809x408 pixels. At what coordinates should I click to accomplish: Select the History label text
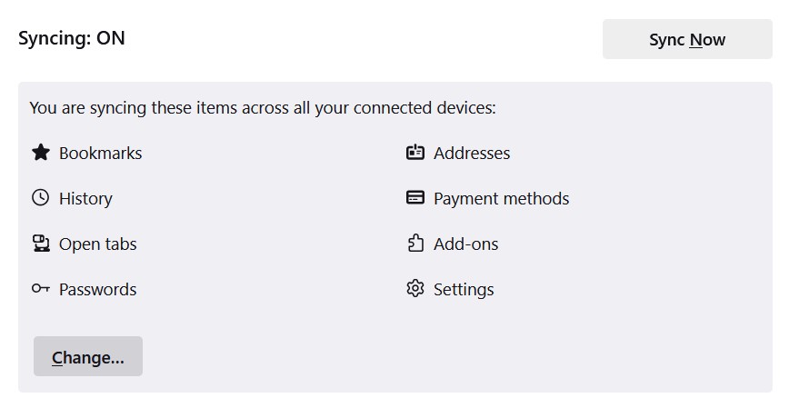[85, 199]
